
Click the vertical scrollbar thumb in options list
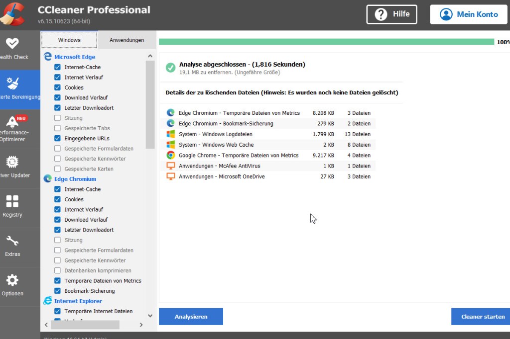click(x=150, y=104)
